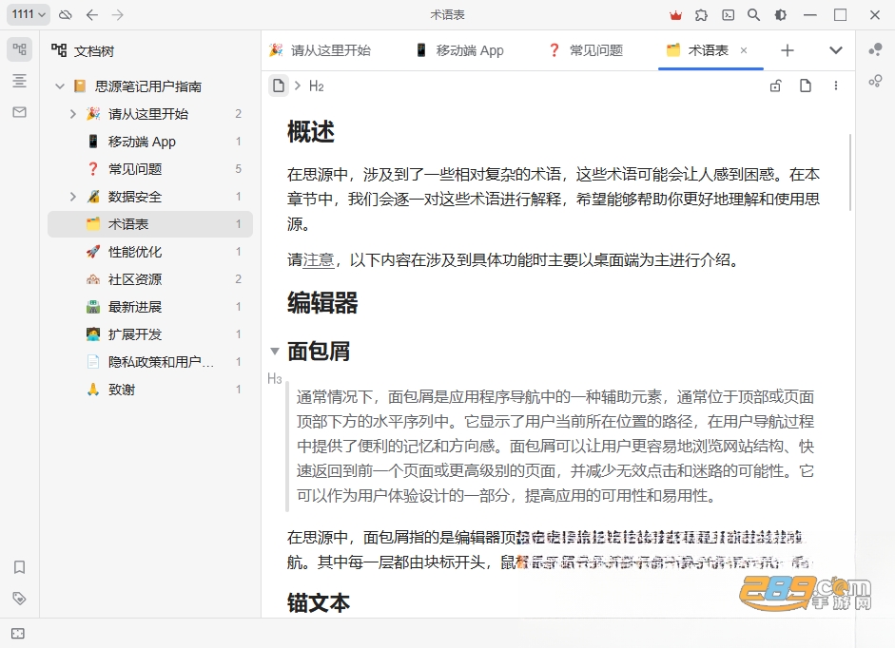Viewport: 895px width, 648px height.
Task: Click the document icon in breadcrumb
Action: coord(279,86)
